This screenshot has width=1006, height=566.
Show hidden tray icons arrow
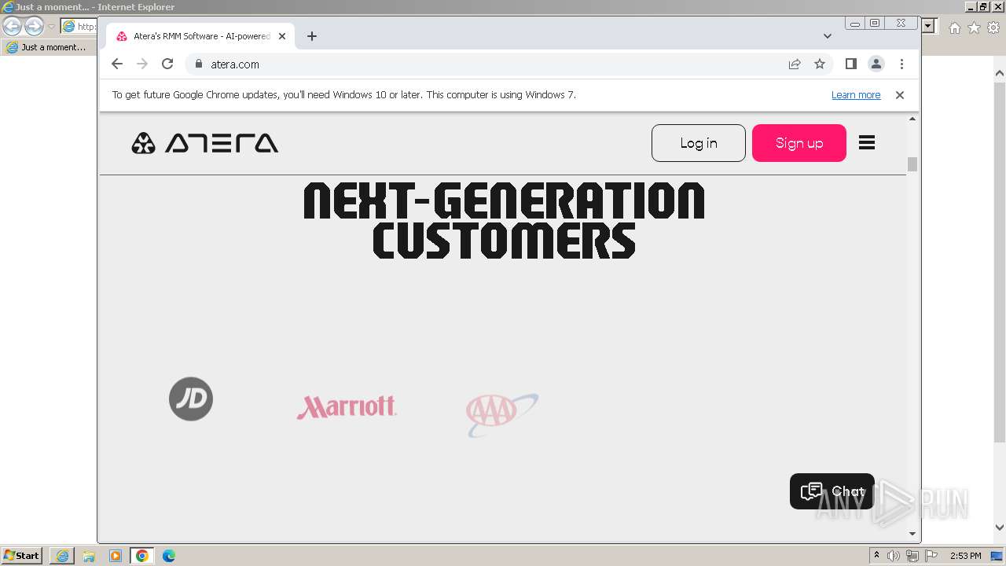(x=877, y=556)
